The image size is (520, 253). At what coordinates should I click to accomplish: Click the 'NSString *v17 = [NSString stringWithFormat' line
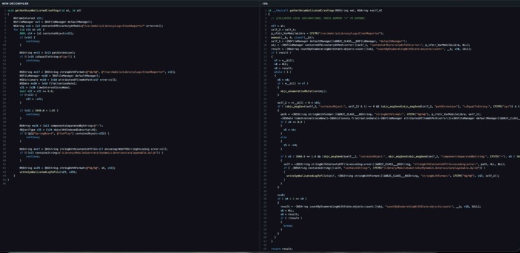(97, 72)
